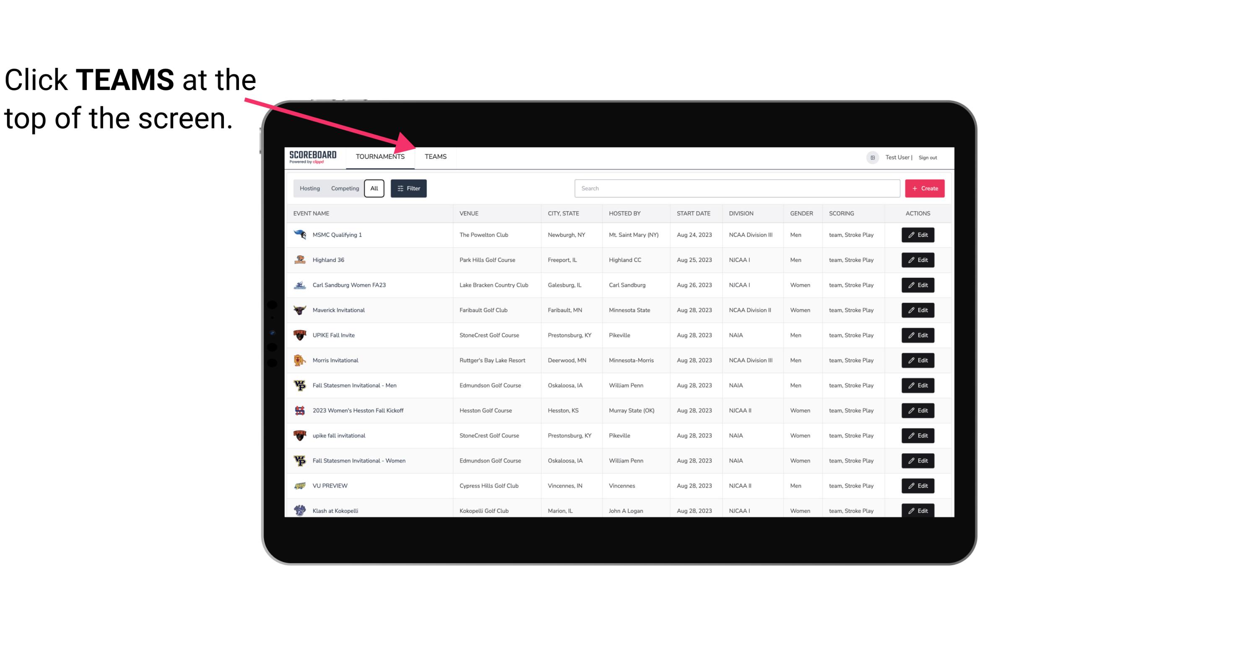Select the Competing toggle filter
Screen dimensions: 1237x665
[344, 189]
